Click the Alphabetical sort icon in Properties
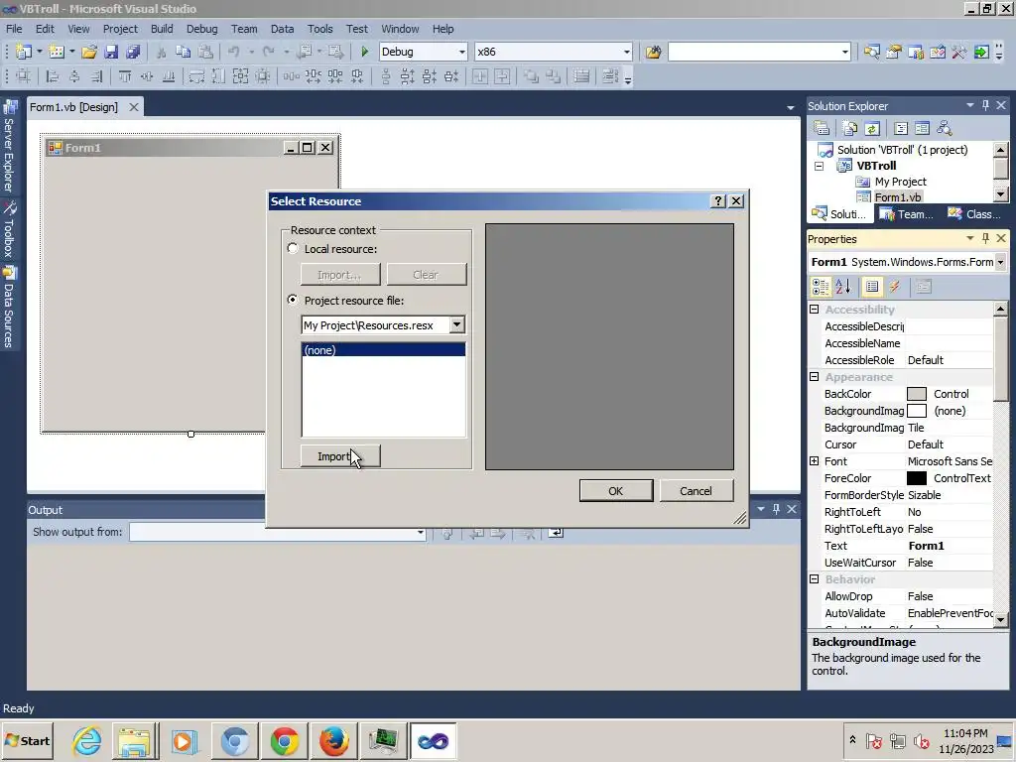1016x762 pixels. [x=843, y=287]
